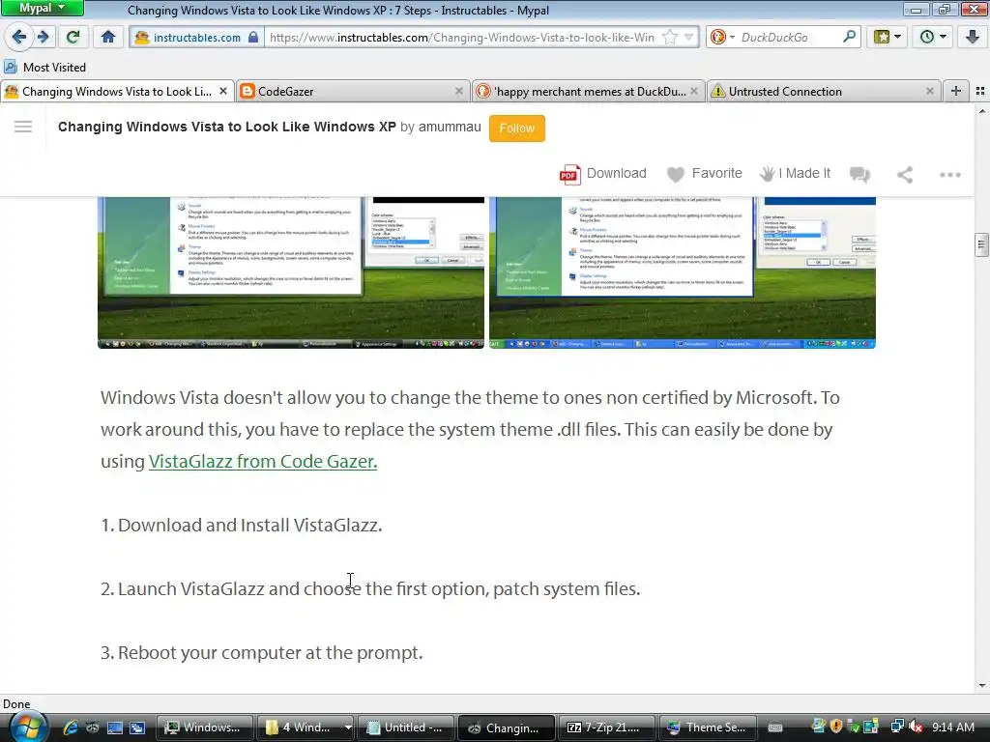Switch to the Untitled notepad taskbar window
This screenshot has height=742, width=990.
[405, 728]
